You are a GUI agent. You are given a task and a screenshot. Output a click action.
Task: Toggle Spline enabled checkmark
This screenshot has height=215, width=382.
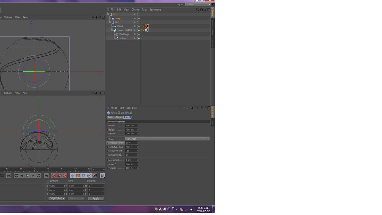(x=139, y=38)
